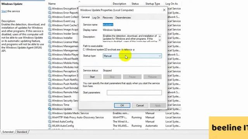Click the Windows Time service gear icon
The width and height of the screenshot is (248, 139).
tap(50, 105)
